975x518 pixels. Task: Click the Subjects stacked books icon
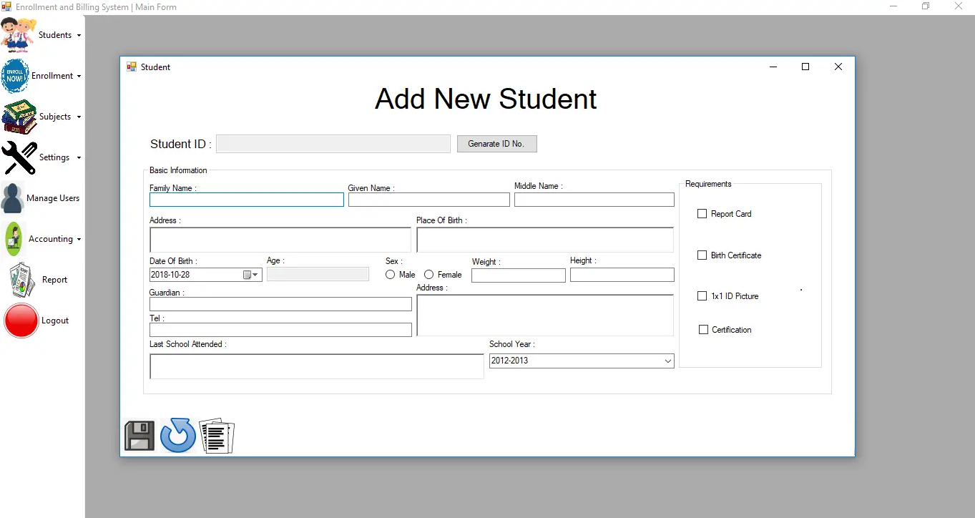[x=19, y=117]
